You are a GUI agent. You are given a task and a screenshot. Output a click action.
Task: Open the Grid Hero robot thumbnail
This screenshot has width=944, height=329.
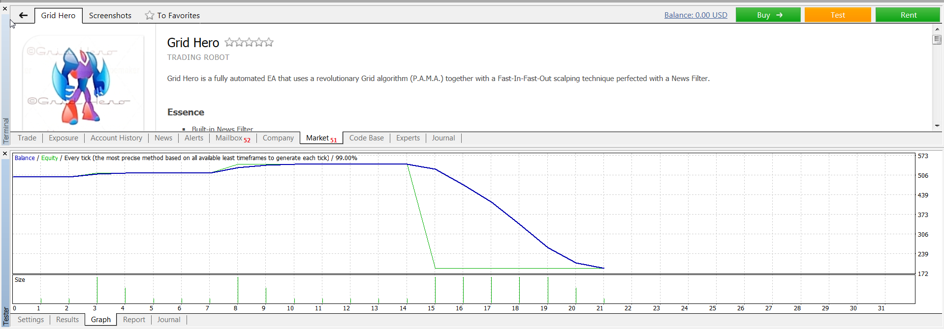click(x=83, y=82)
